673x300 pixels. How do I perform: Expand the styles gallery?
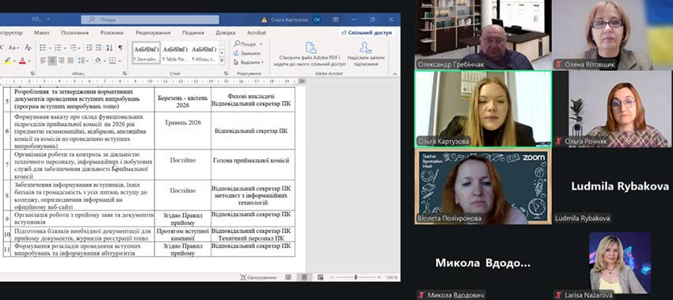pyautogui.click(x=222, y=61)
